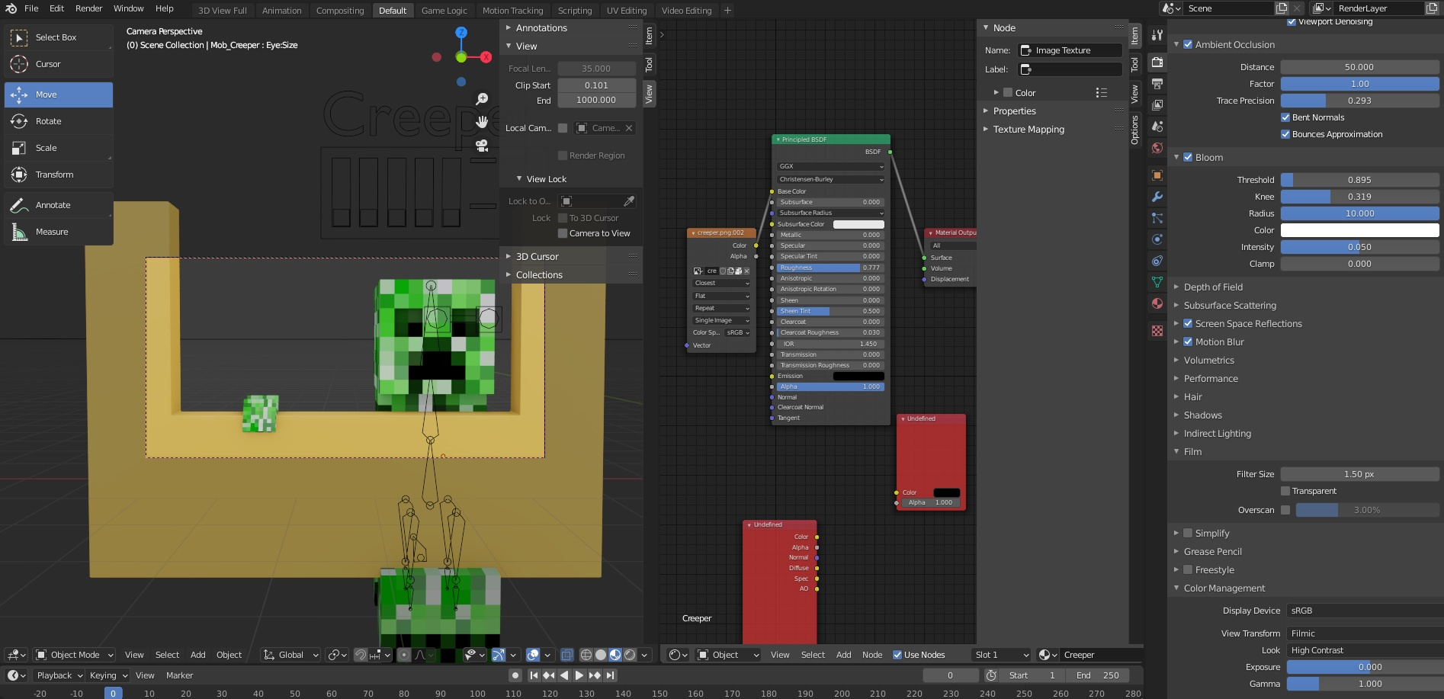Open the File menu
The height and width of the screenshot is (699, 1444).
pos(31,8)
